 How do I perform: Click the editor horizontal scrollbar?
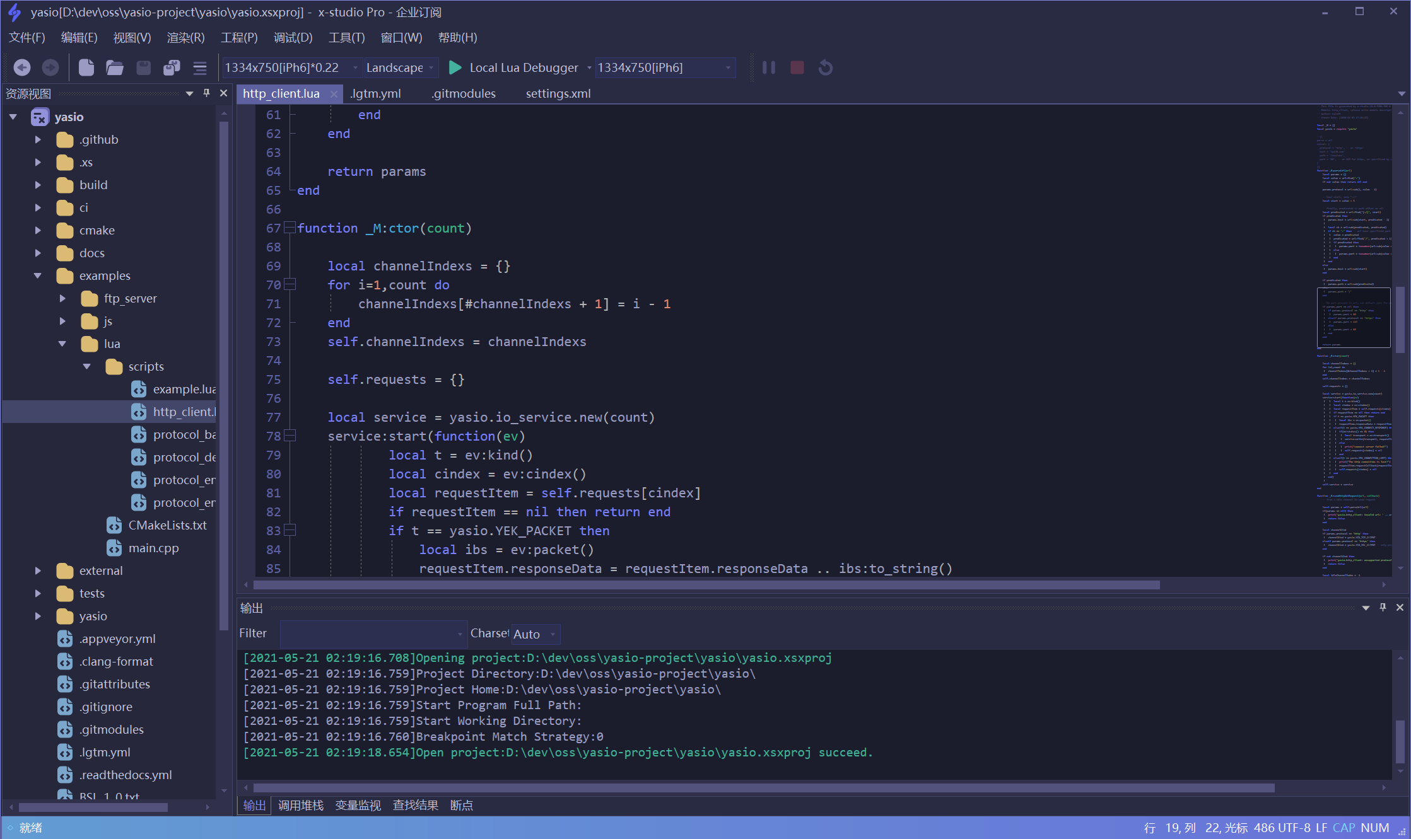click(x=706, y=585)
